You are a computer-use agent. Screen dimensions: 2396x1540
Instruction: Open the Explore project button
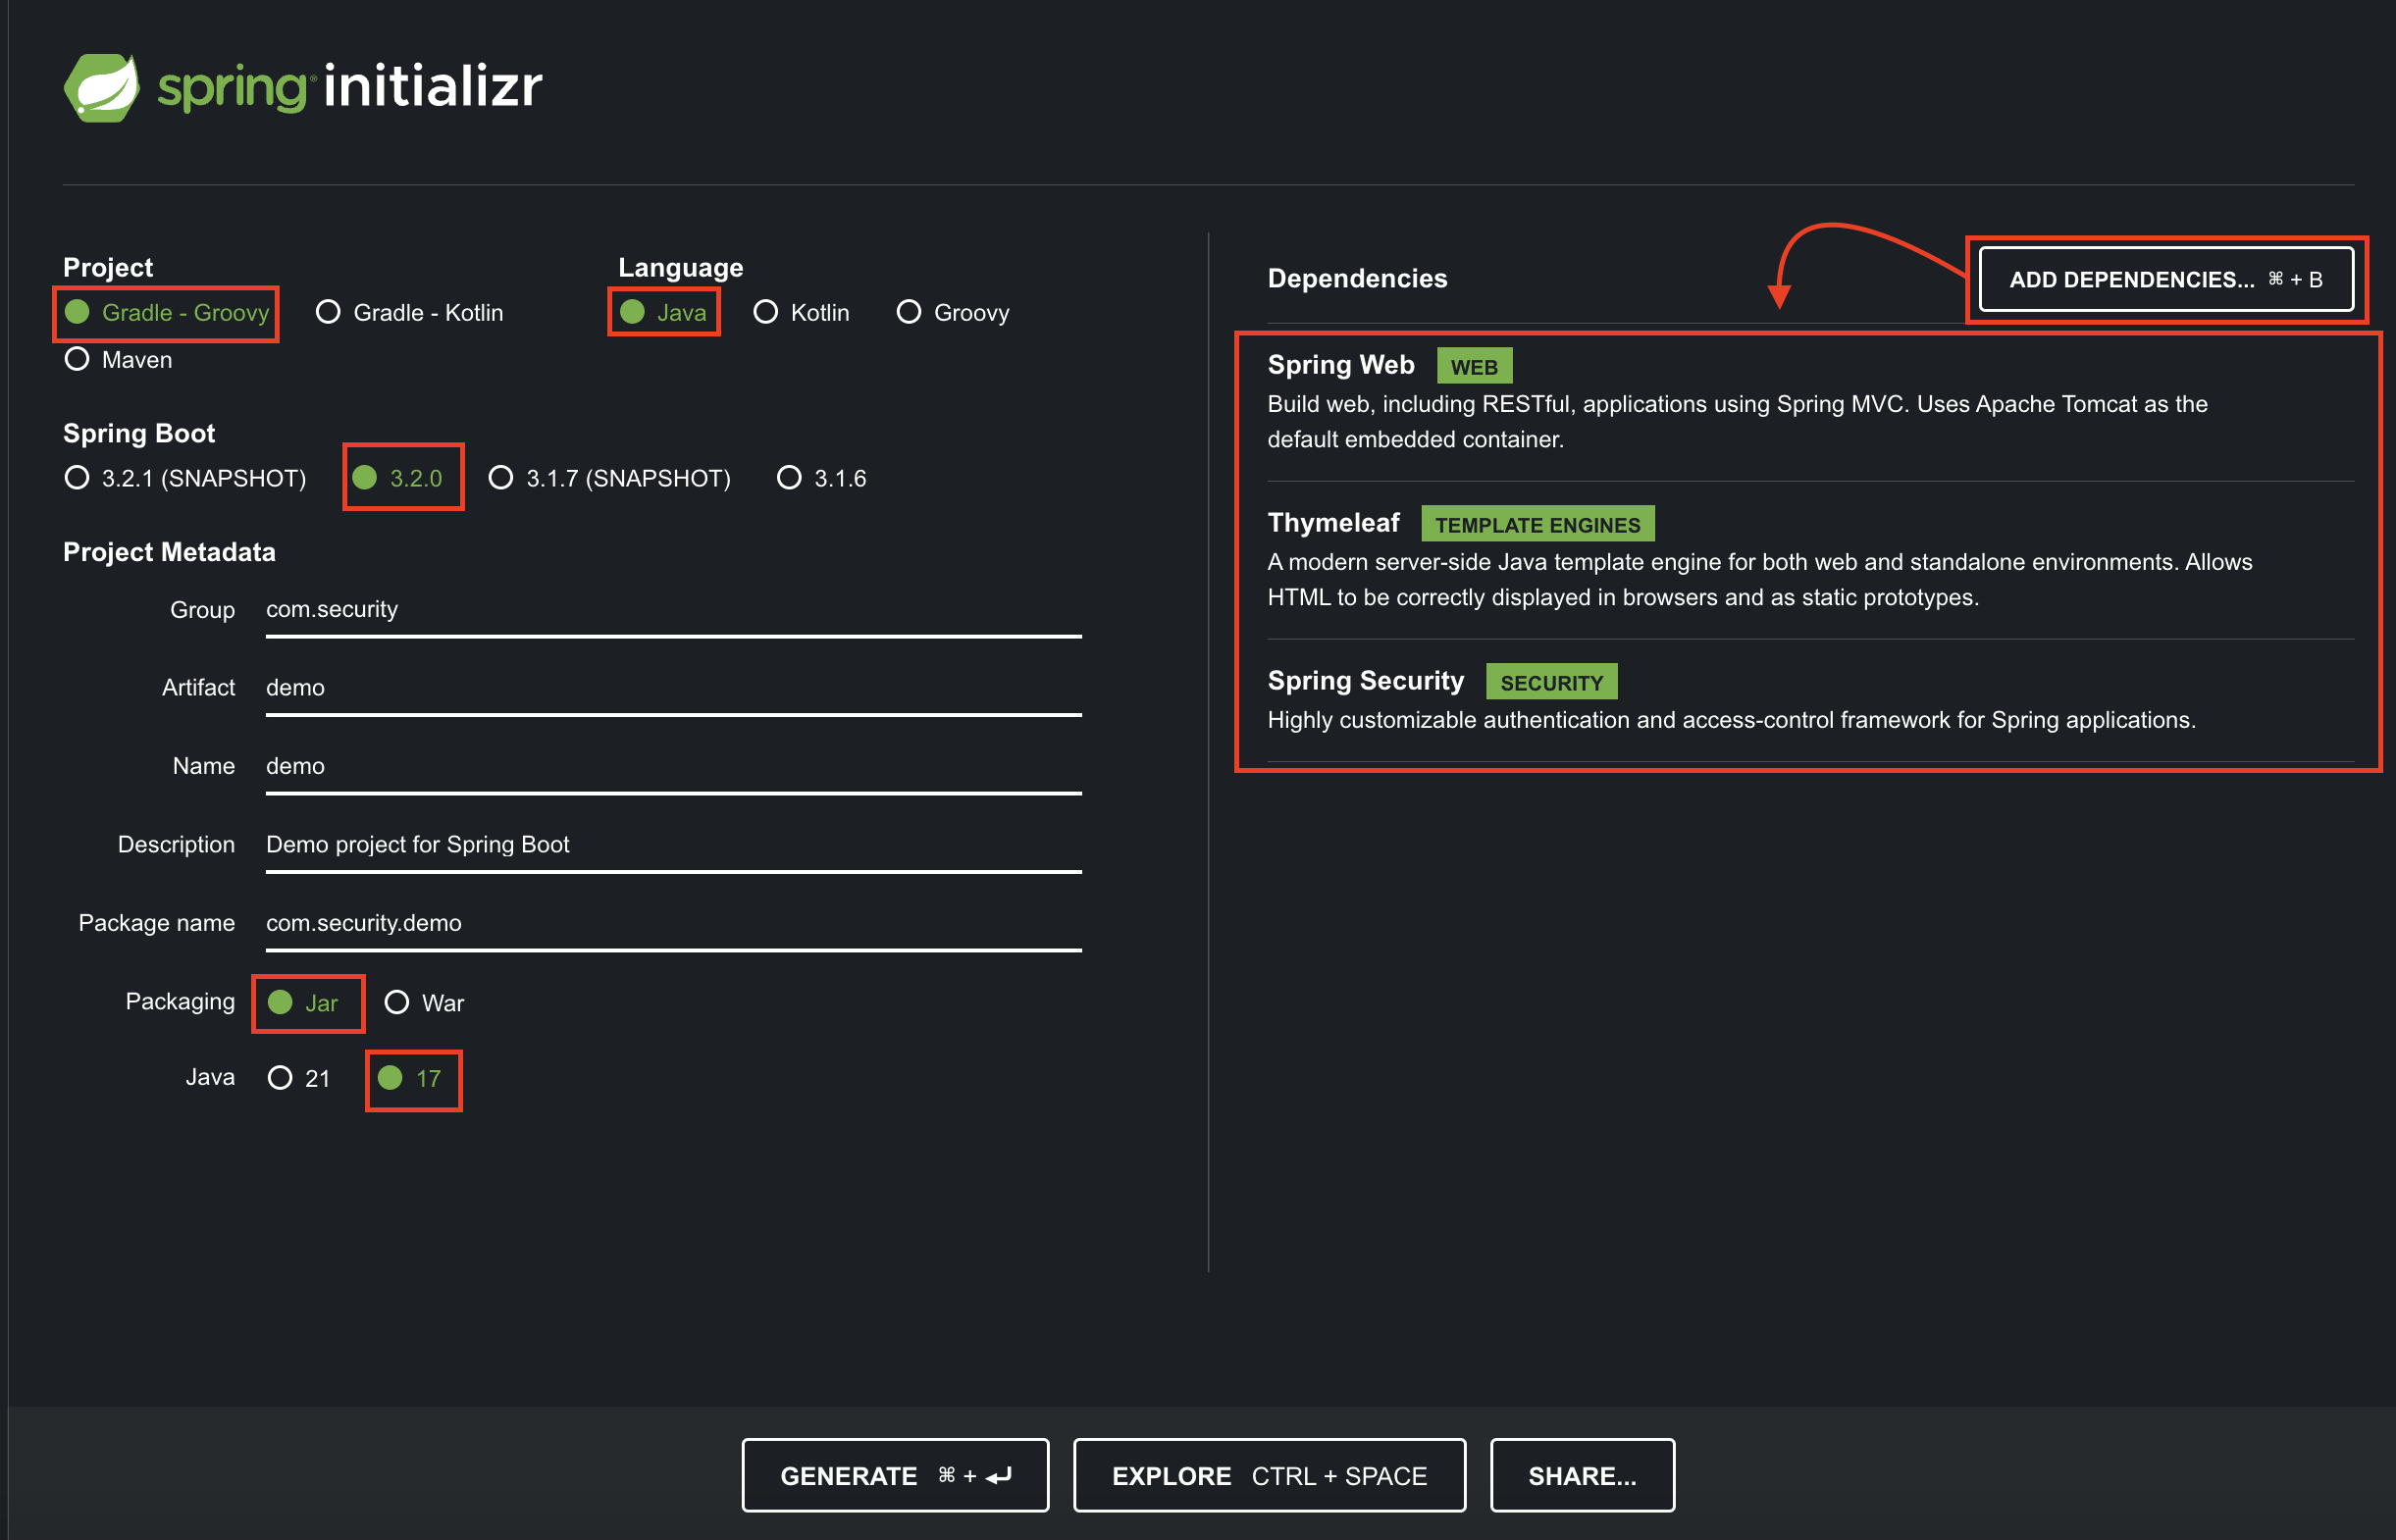pyautogui.click(x=1268, y=1475)
